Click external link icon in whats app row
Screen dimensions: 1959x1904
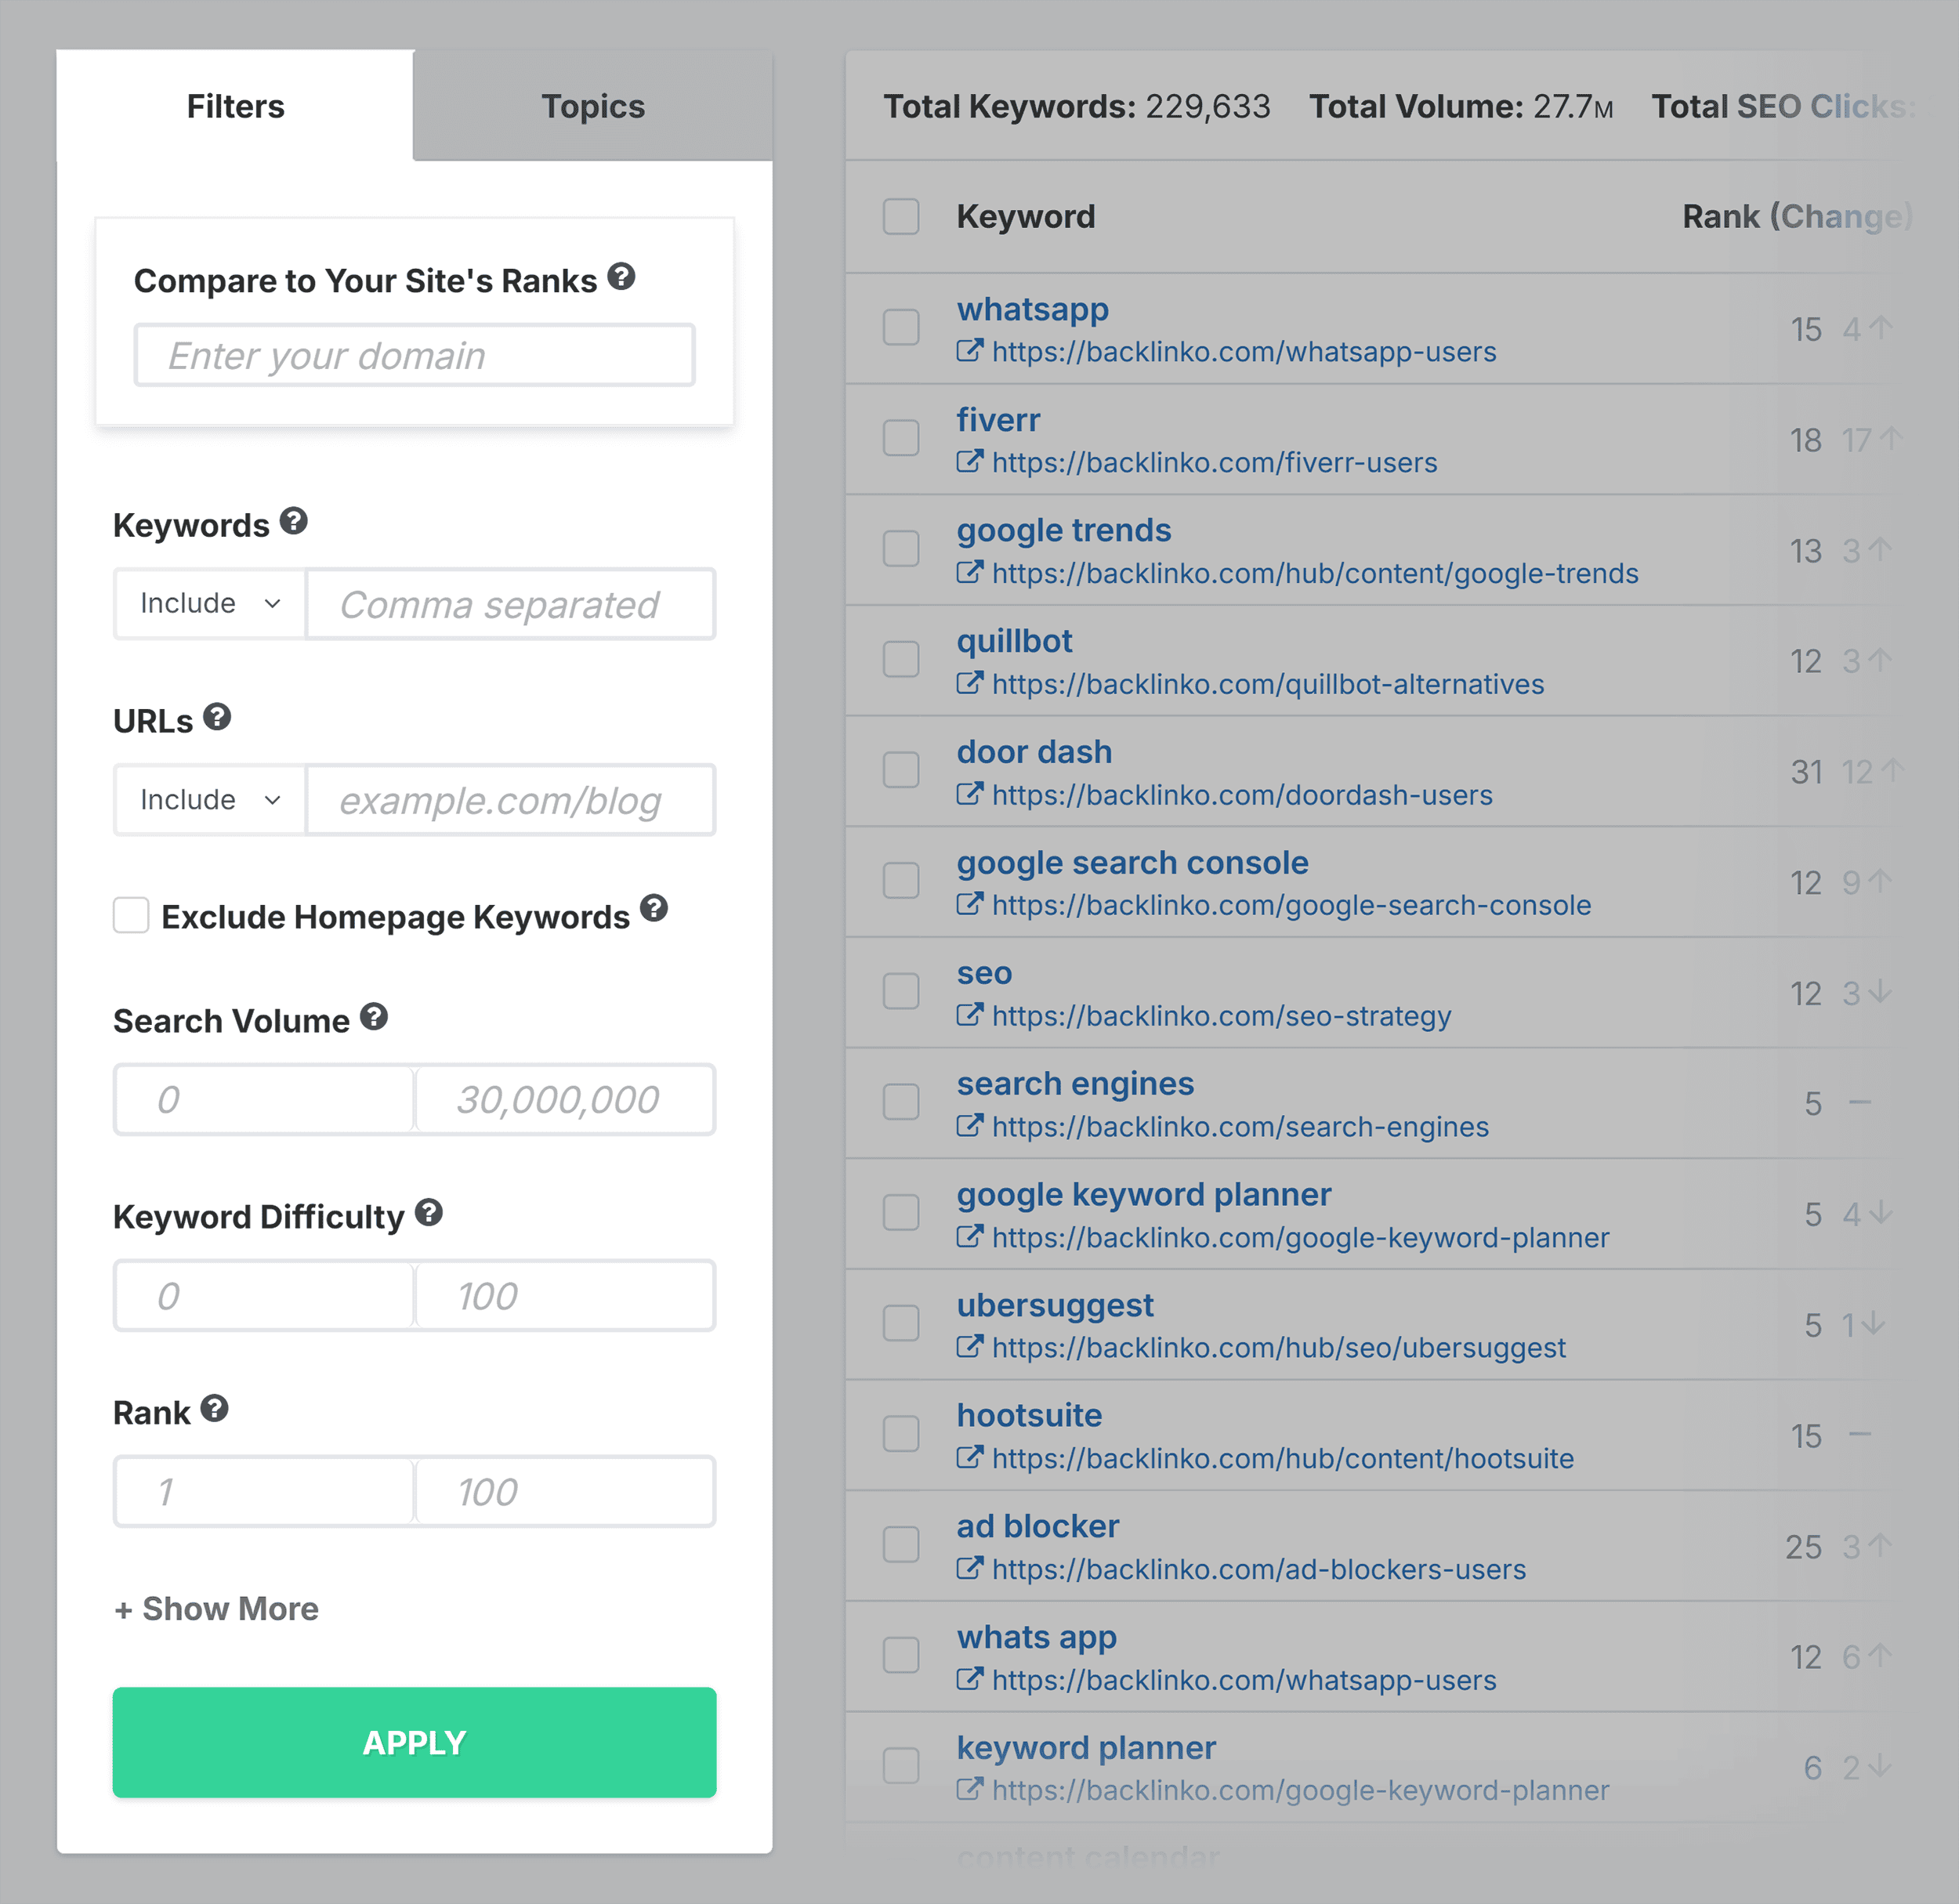(x=970, y=1680)
